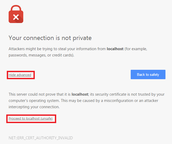Click the "intercepting your connection" text line

tap(34, 107)
